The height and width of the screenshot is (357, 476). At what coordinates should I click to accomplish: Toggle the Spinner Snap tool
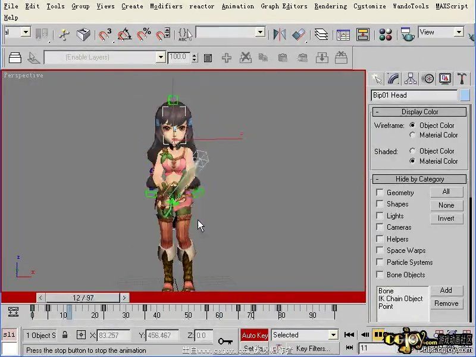[x=162, y=35]
